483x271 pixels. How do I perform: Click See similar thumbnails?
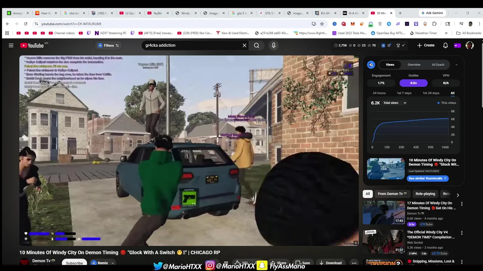(x=428, y=178)
